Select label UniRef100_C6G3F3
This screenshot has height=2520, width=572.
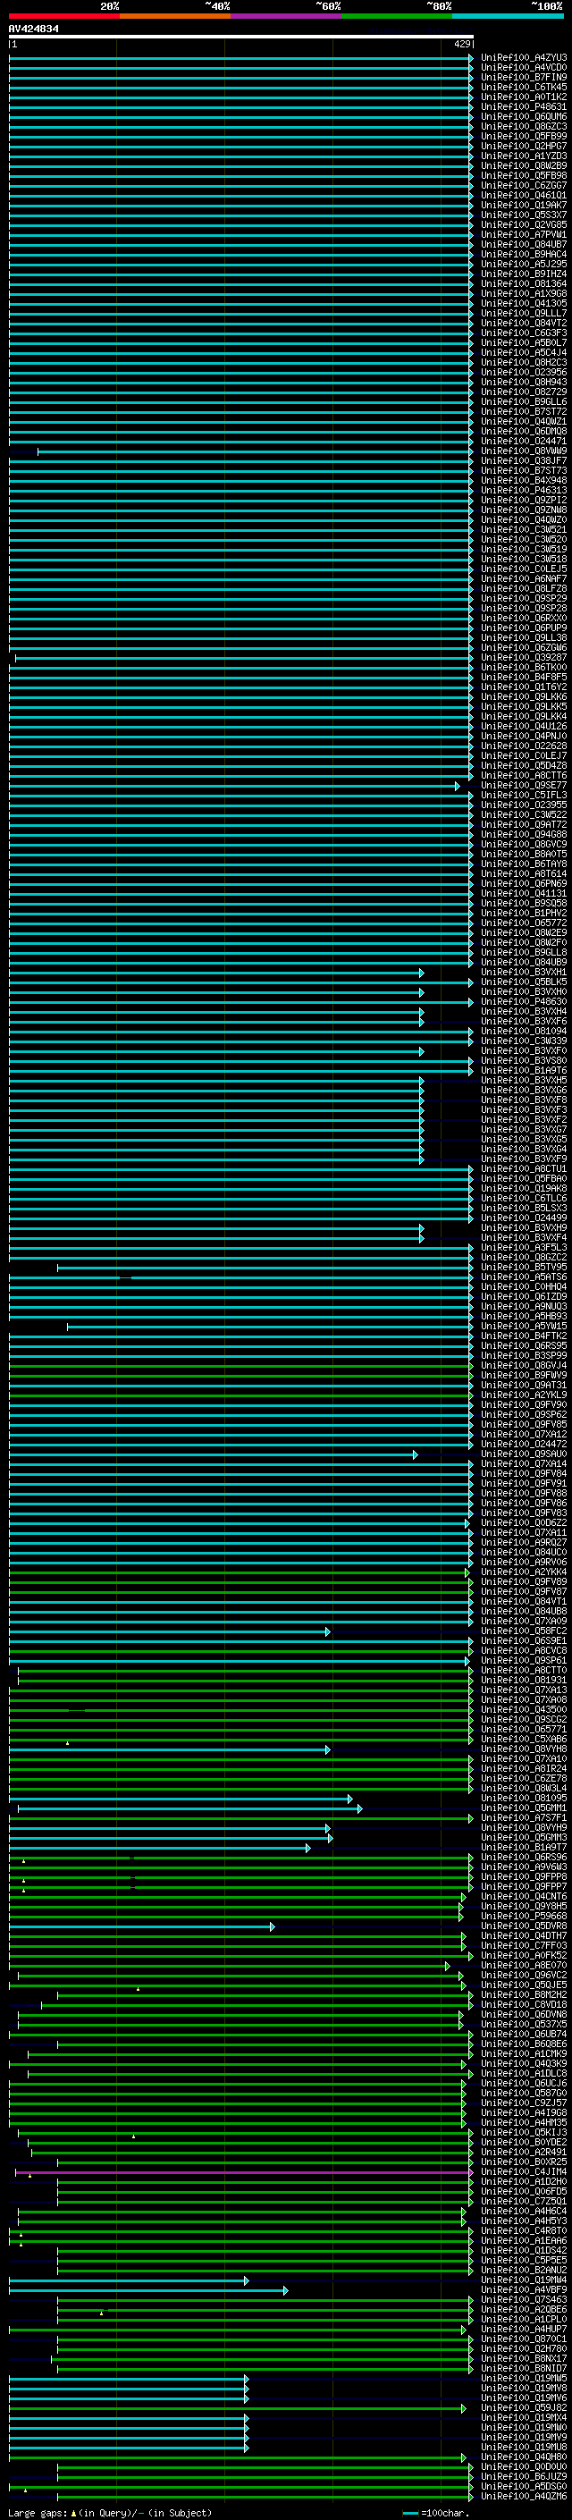pos(524,333)
